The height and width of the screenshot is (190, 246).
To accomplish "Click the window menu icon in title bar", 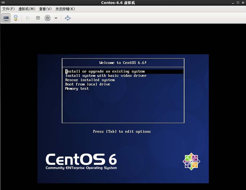I will pos(3,3).
